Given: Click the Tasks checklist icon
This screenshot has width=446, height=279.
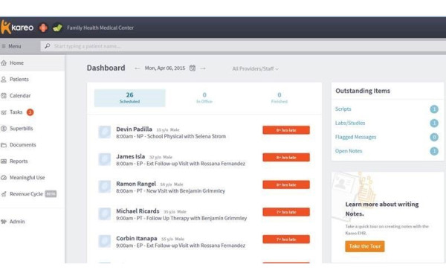Looking at the screenshot, I should pos(4,112).
